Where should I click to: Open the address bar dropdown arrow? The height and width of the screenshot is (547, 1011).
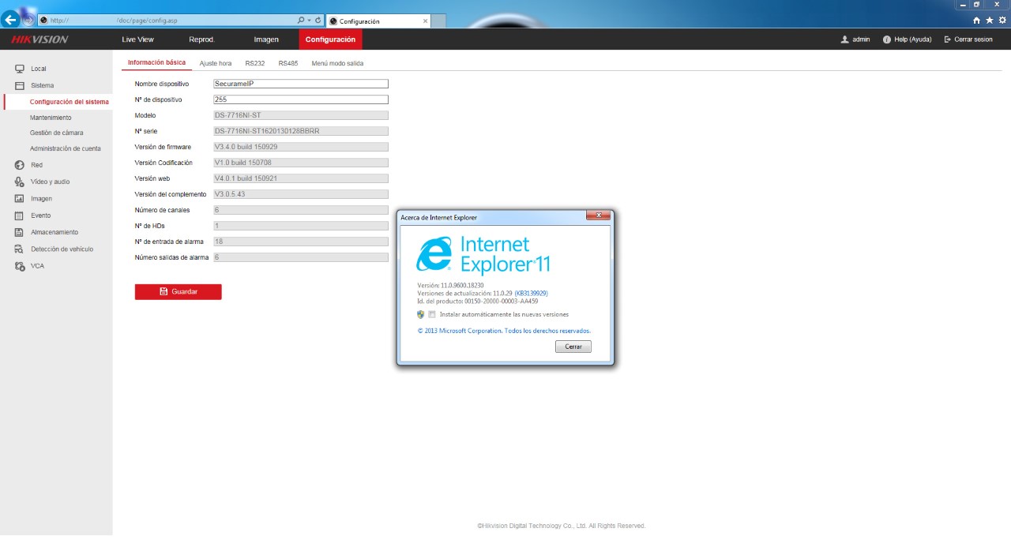pyautogui.click(x=310, y=21)
